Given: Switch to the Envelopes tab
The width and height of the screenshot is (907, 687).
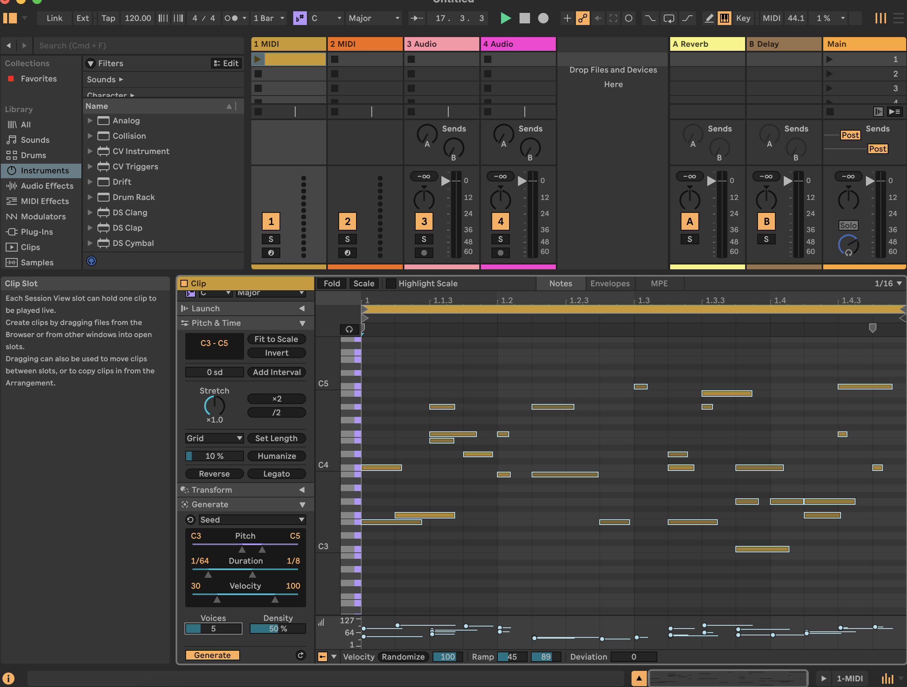Looking at the screenshot, I should coord(610,283).
